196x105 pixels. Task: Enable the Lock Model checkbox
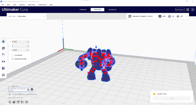[13, 55]
